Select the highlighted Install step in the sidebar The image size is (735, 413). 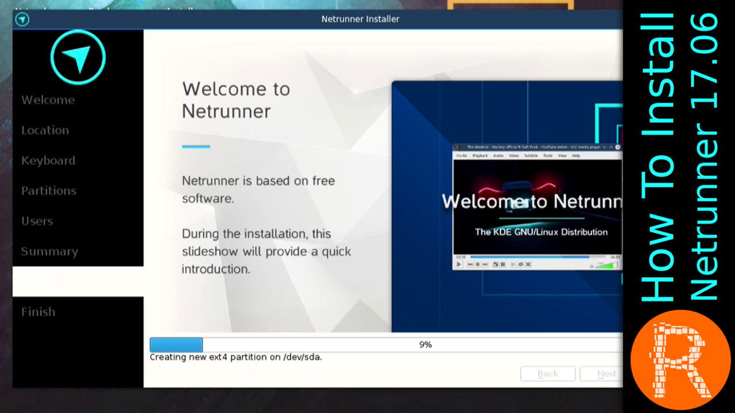[x=78, y=281]
